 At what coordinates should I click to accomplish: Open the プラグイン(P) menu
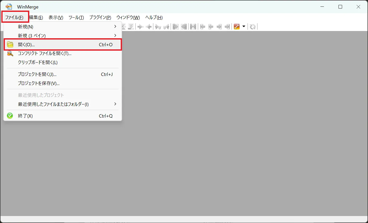tap(100, 18)
